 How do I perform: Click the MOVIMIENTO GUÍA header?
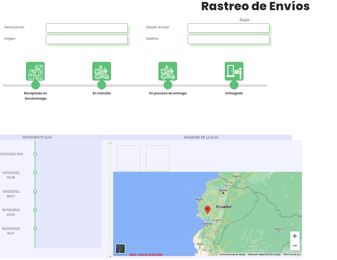tap(37, 137)
